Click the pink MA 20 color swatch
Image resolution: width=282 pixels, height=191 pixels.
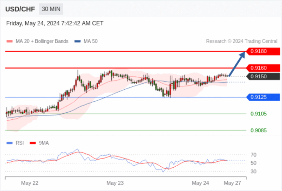10,41
